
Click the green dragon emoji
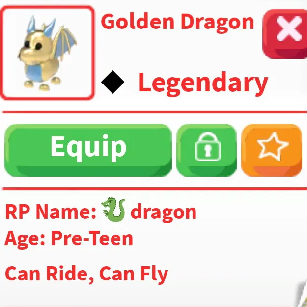pyautogui.click(x=113, y=209)
